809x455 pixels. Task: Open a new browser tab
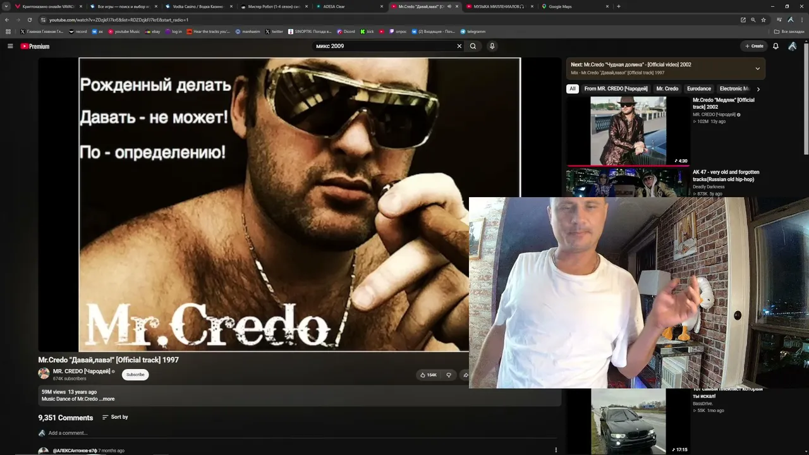click(618, 6)
